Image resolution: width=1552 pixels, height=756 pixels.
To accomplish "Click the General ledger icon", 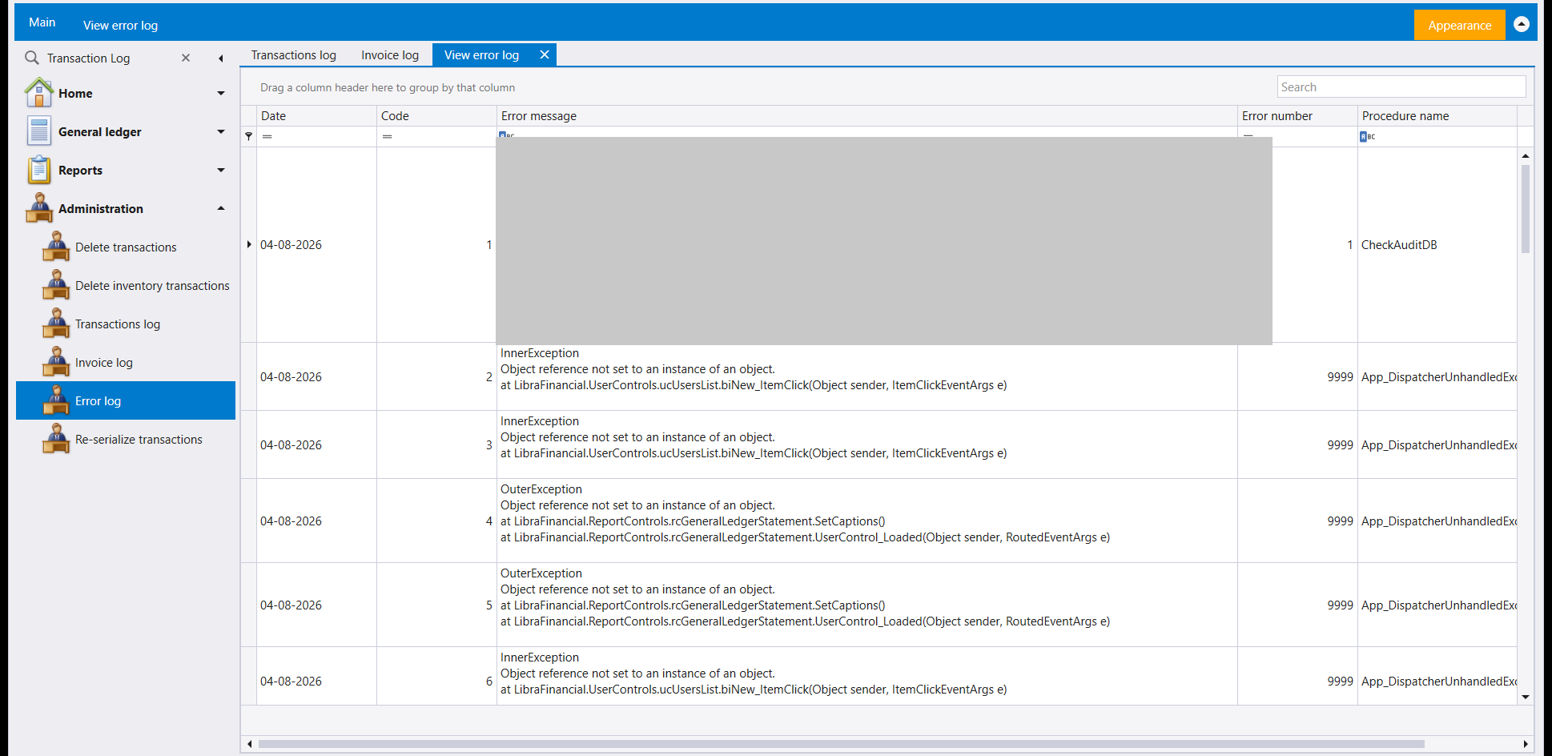I will 38,131.
